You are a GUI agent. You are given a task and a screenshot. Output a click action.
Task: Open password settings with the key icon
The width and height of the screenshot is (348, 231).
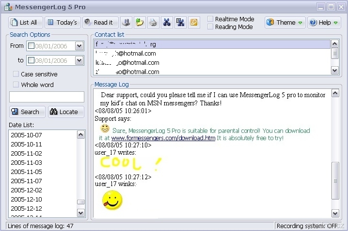point(194,22)
